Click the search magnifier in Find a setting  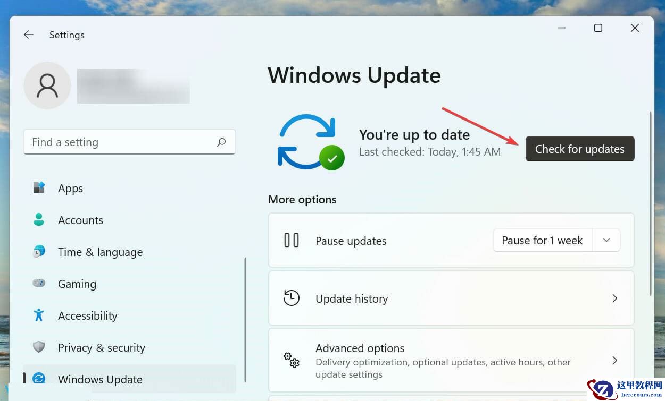[221, 142]
